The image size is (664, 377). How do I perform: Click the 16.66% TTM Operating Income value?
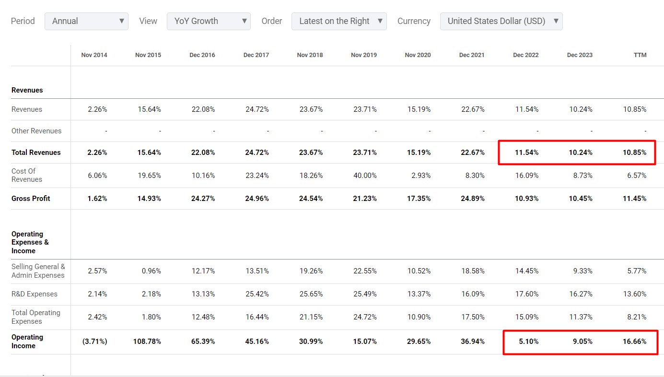pos(634,342)
